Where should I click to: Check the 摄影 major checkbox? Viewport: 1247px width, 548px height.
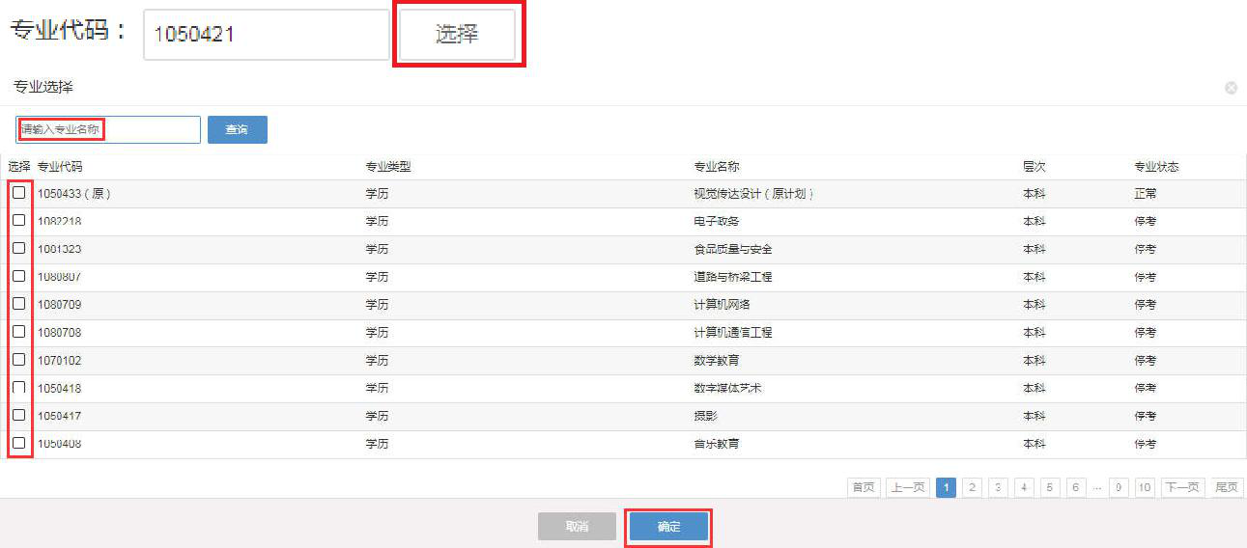[x=19, y=415]
